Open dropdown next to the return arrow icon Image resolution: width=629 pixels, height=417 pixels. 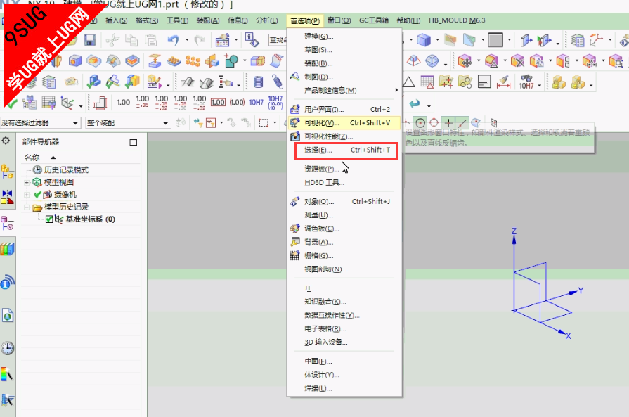[x=429, y=106]
